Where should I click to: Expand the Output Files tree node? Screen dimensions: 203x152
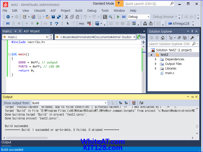[x=156, y=64]
